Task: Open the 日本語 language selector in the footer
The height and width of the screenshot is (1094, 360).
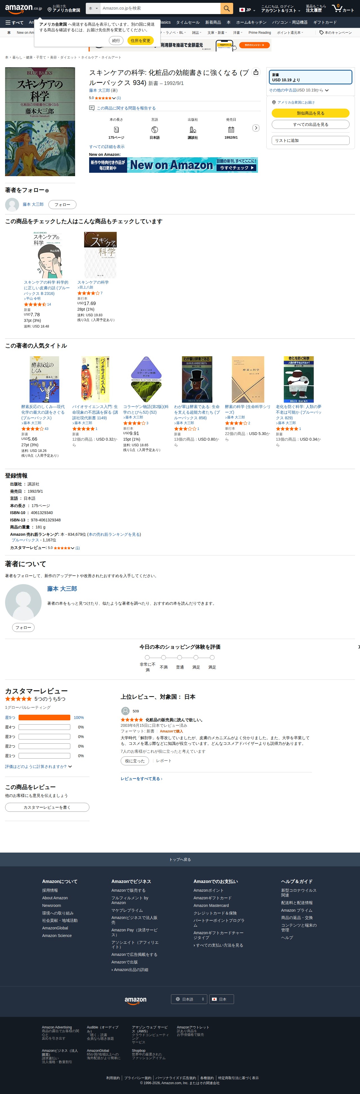Action: 190,999
